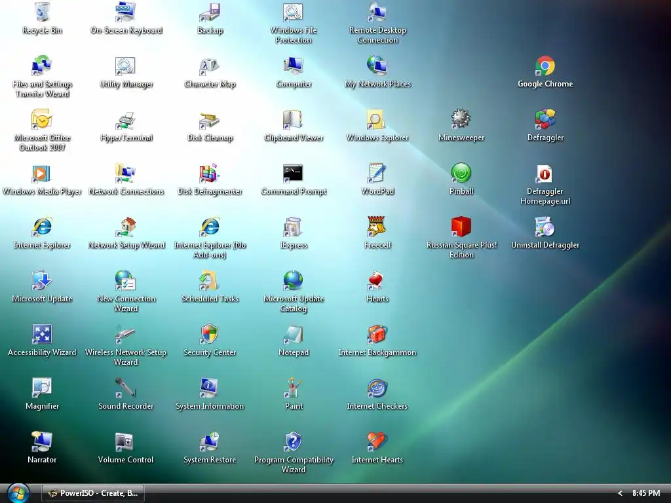Screen dimensions: 671x503
Task: Click the Narrator icon
Action: coord(42,441)
